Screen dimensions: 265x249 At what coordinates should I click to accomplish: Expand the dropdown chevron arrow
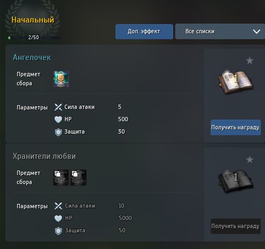point(256,32)
